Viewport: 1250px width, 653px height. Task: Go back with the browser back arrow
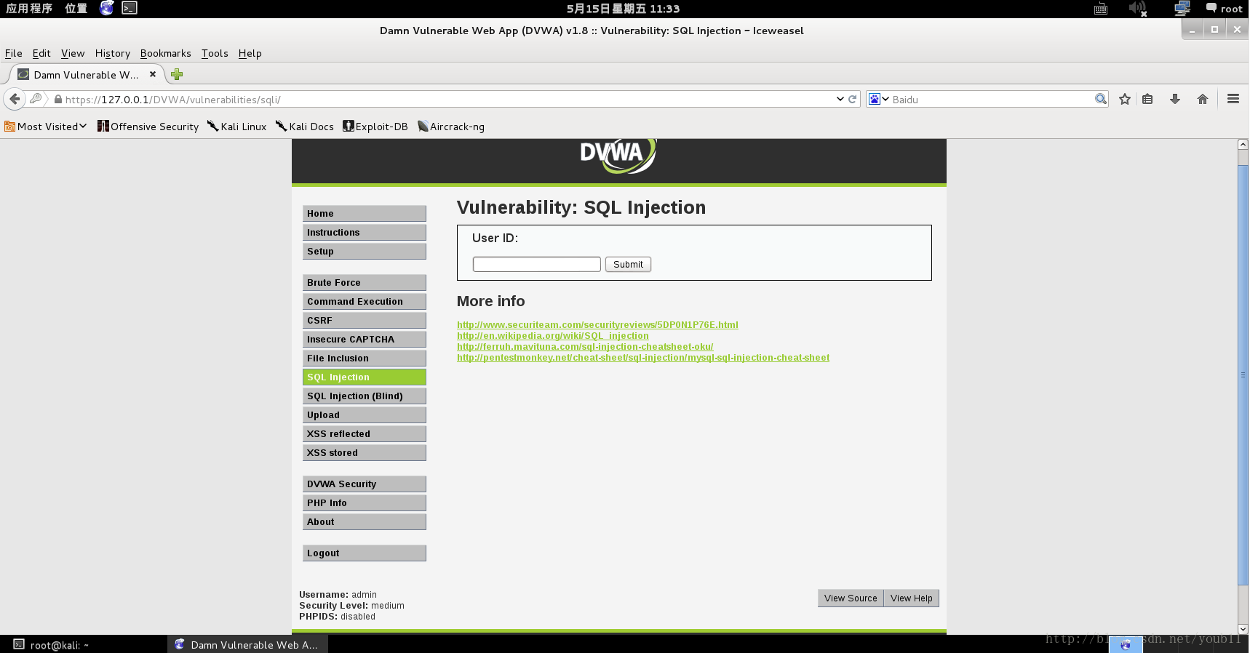click(x=15, y=99)
